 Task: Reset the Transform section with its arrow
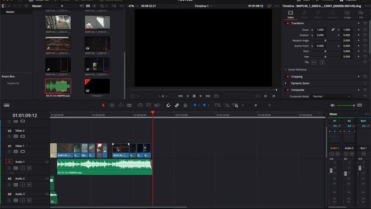point(365,23)
